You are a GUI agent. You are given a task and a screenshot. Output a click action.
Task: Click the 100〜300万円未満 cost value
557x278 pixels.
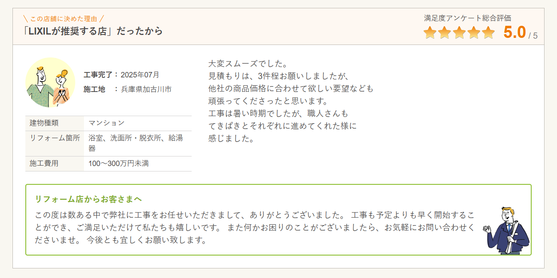click(118, 164)
